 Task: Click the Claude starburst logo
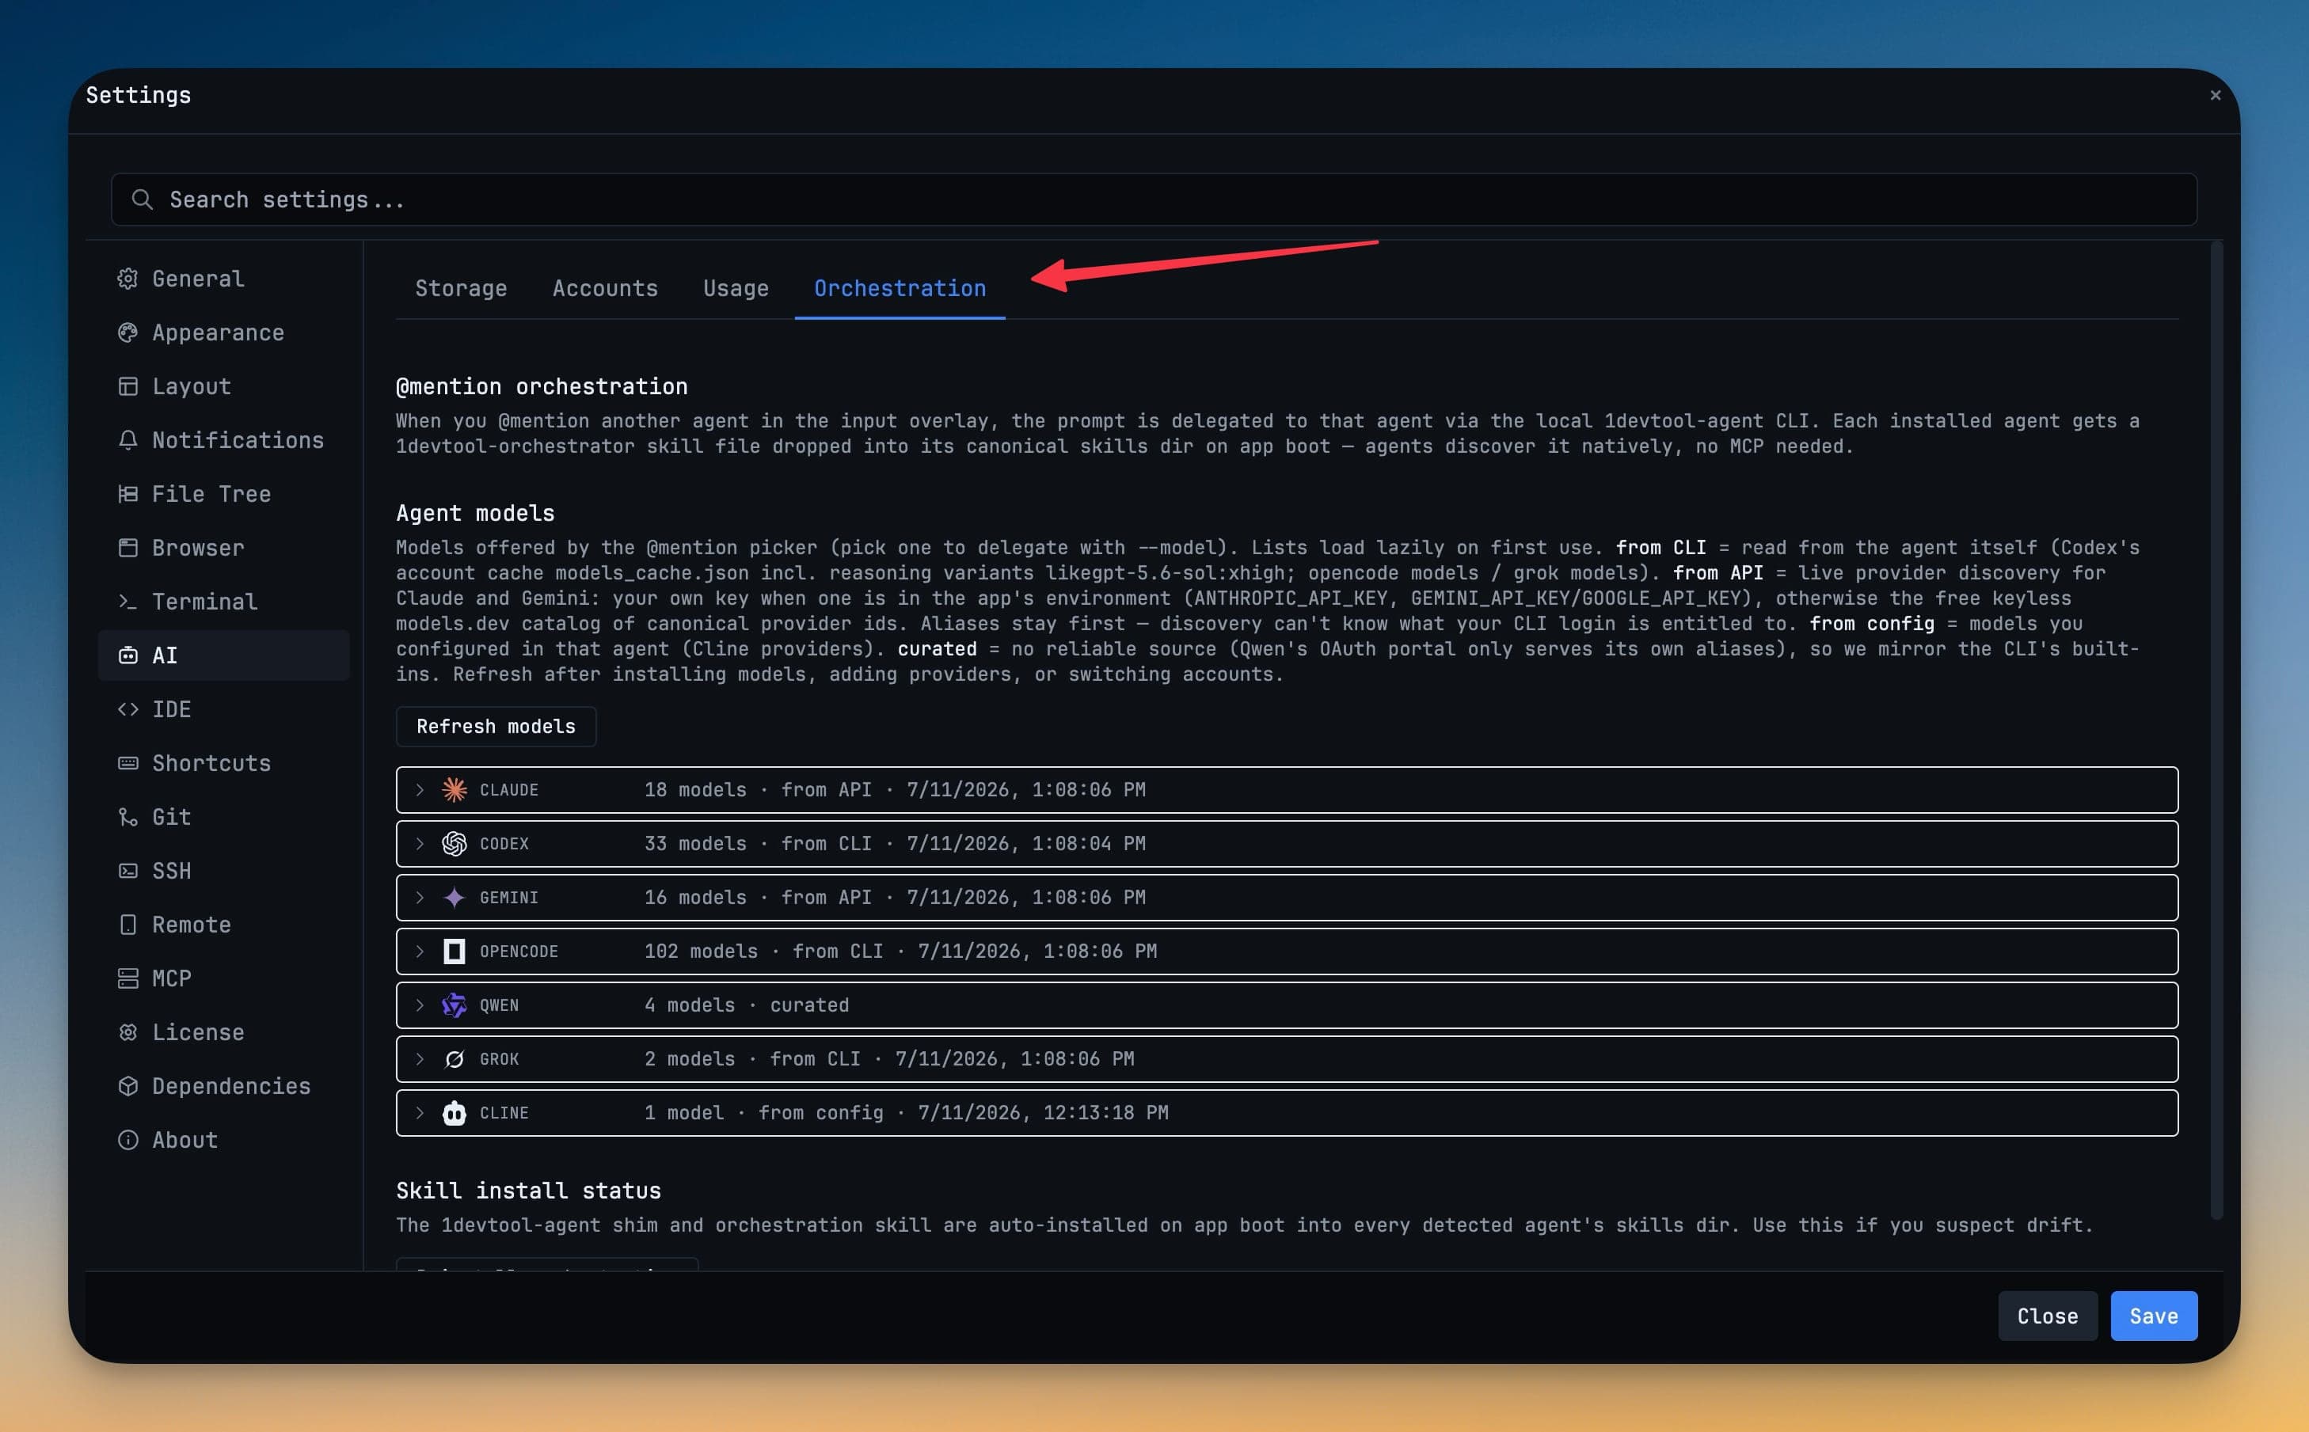tap(455, 790)
